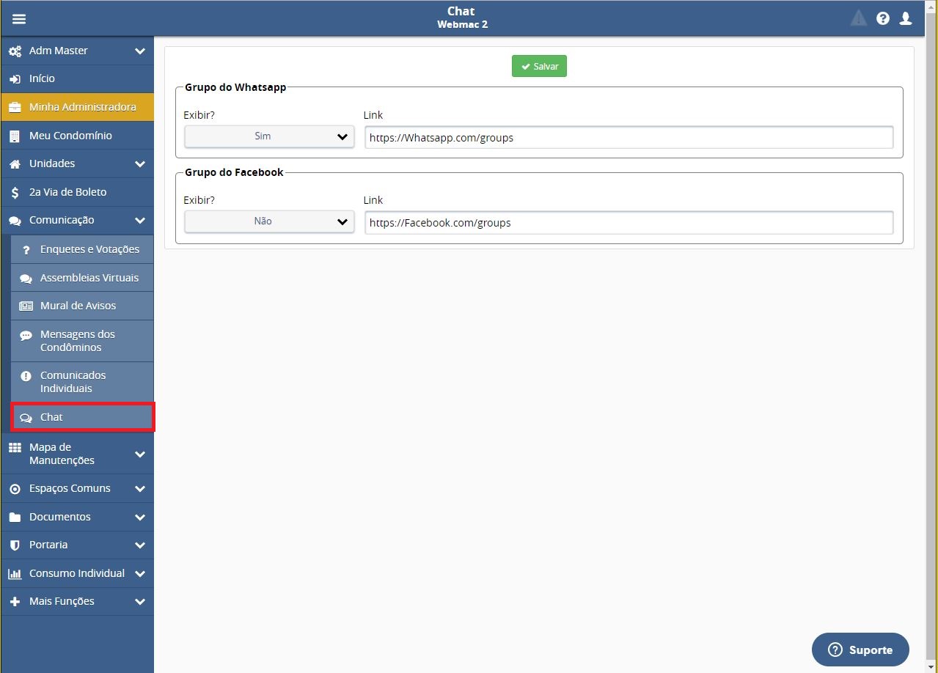
Task: Expand Mapa de Manutenções chevron
Action: (140, 455)
